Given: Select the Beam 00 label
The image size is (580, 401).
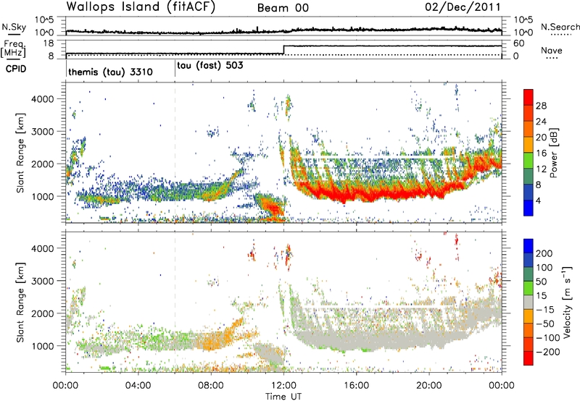Looking at the screenshot, I should 283,8.
